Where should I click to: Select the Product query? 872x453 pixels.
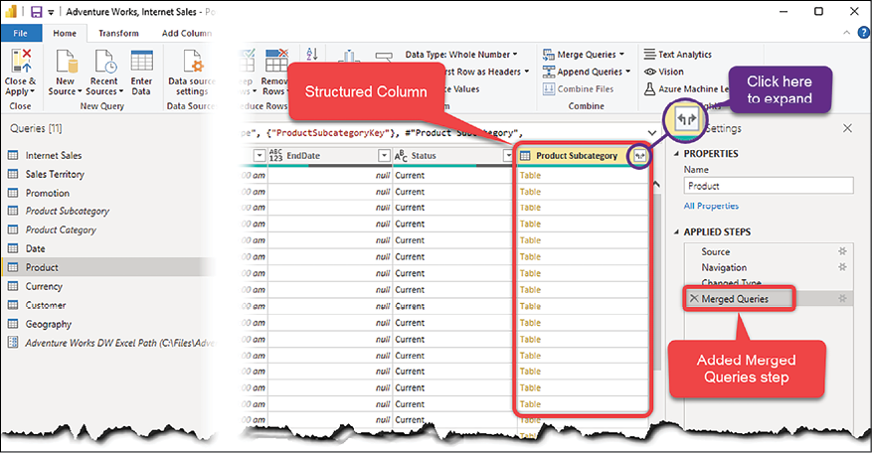(x=109, y=268)
